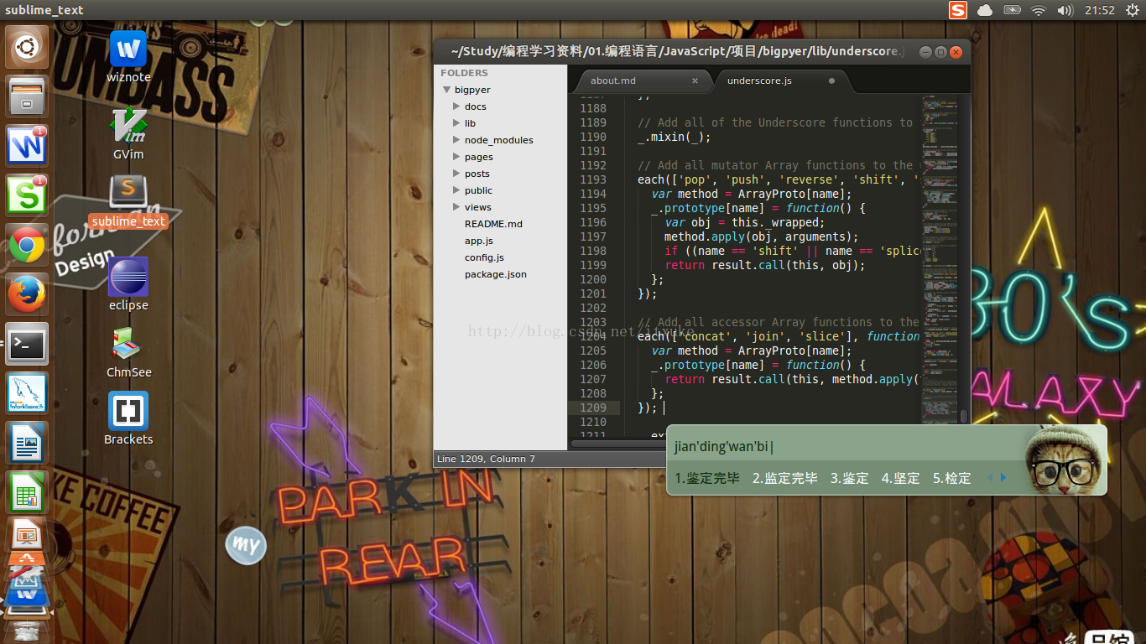The width and height of the screenshot is (1146, 644).
Task: Open Firefox from the launcher
Action: 27,294
